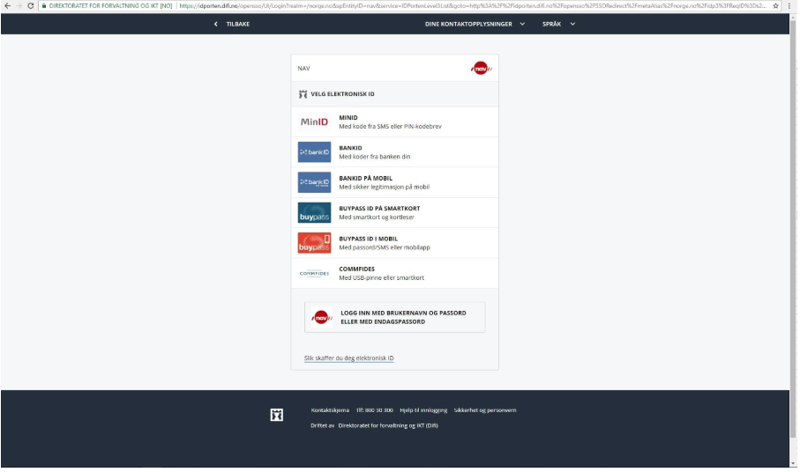The width and height of the screenshot is (800, 472).
Task: Click the ID-porten icon beside Velg elektronisk ID
Action: [x=303, y=94]
